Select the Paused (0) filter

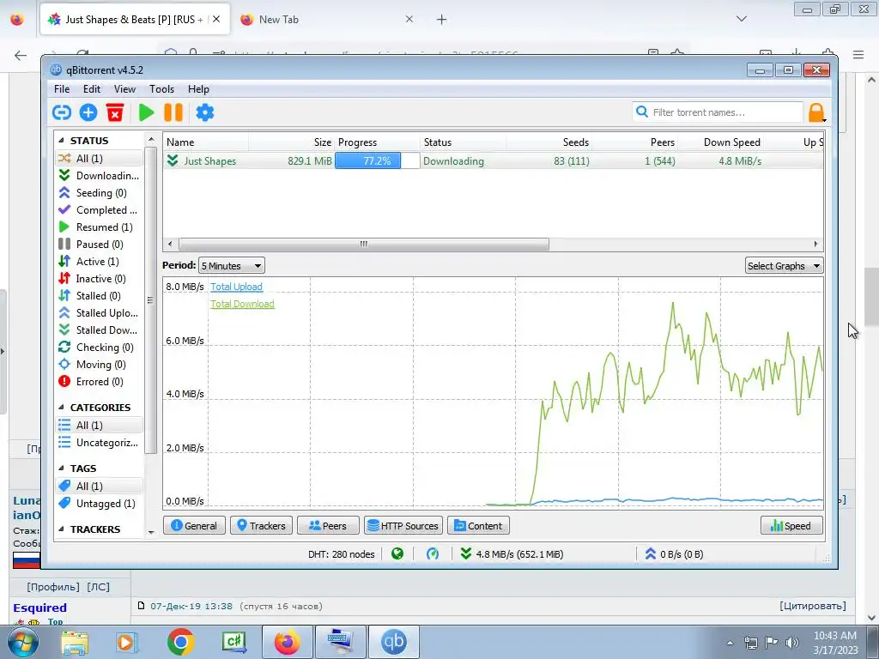[100, 245]
